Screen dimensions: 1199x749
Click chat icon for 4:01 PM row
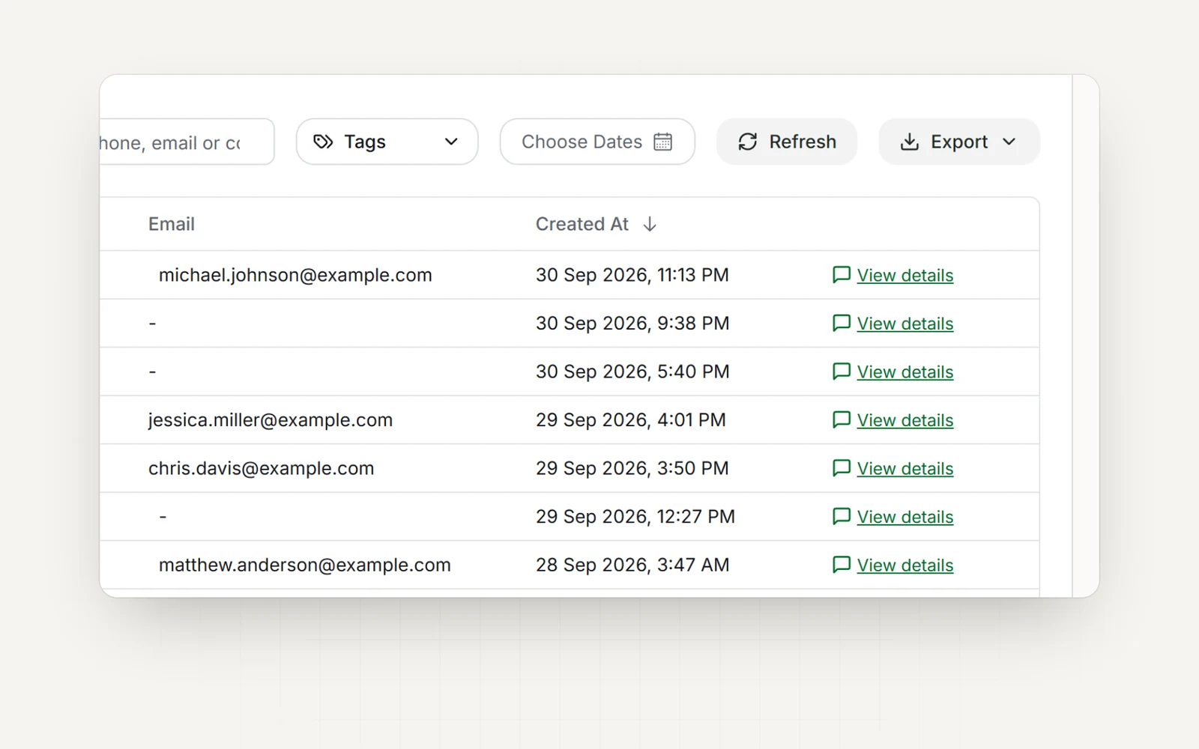842,419
